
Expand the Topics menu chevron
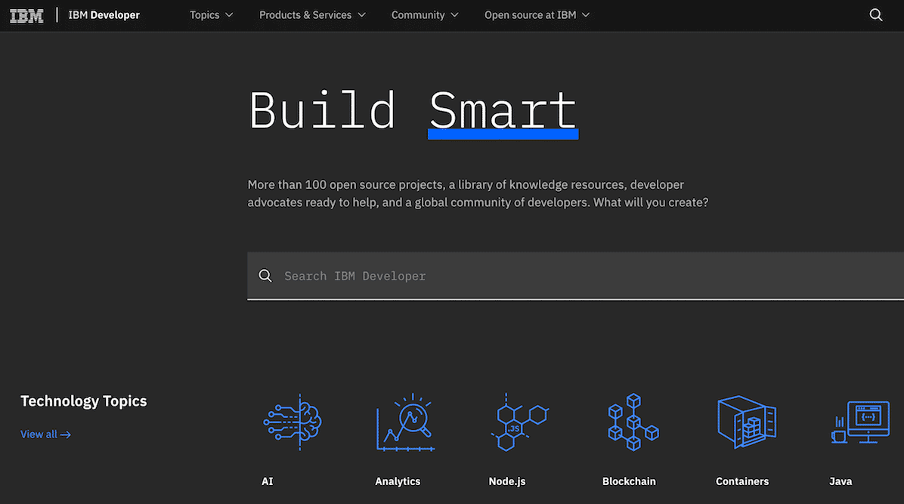coord(229,15)
